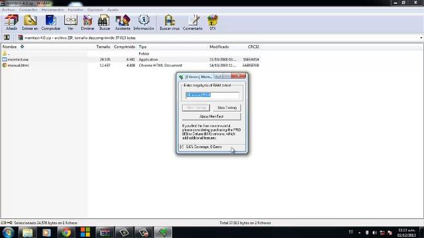Screen dimensions: 424x238
Task: Sort by the Tamaño column header
Action: pos(103,47)
